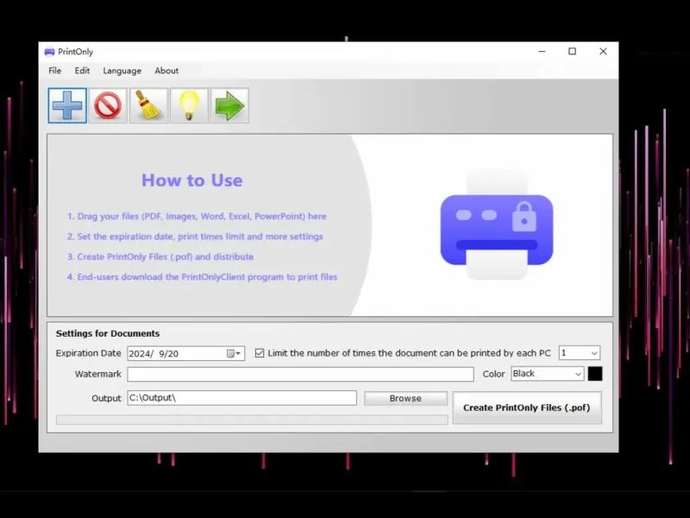Click step 3 Create PrintOnly Files text

pyautogui.click(x=160, y=256)
